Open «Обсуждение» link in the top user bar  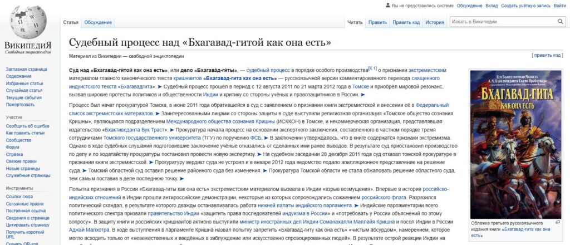[x=469, y=6]
